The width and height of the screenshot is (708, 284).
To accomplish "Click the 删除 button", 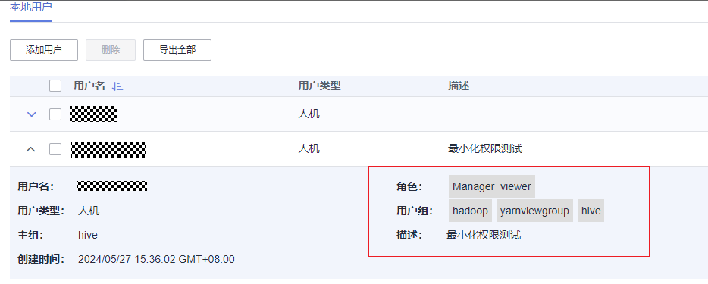I will [111, 49].
